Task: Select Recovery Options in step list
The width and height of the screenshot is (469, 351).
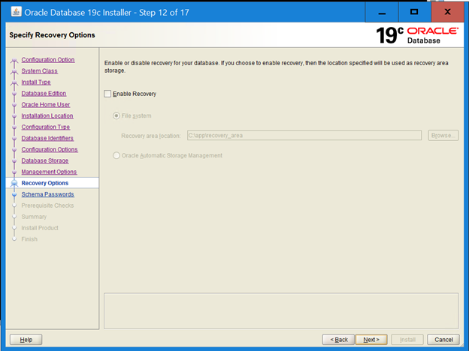Action: (x=45, y=183)
